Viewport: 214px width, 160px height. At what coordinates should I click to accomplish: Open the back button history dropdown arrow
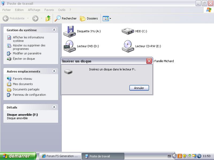28,18
